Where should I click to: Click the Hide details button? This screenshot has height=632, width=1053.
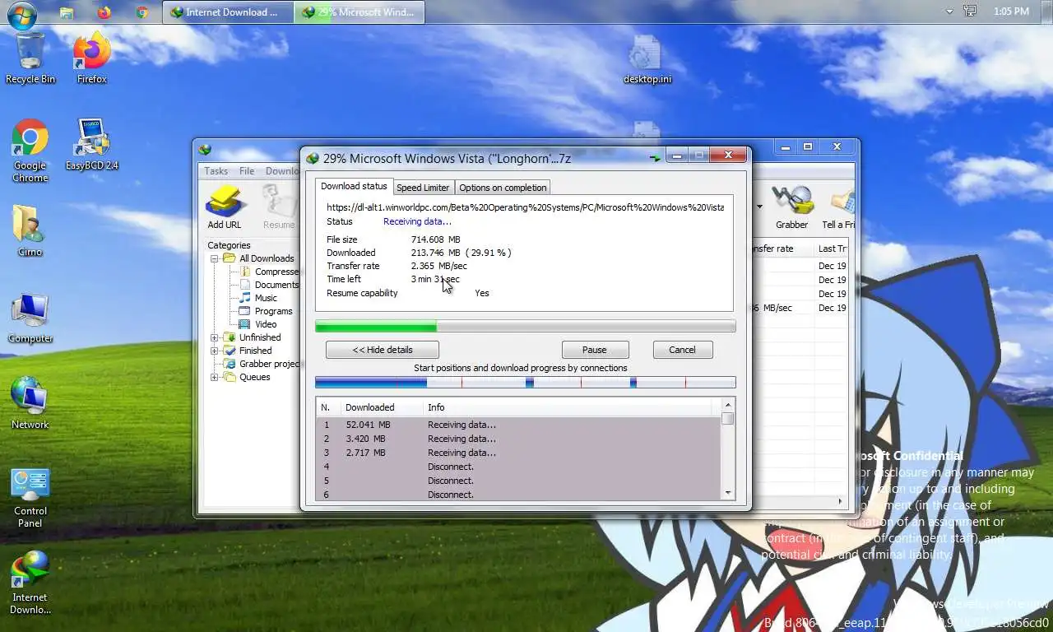[x=383, y=350]
